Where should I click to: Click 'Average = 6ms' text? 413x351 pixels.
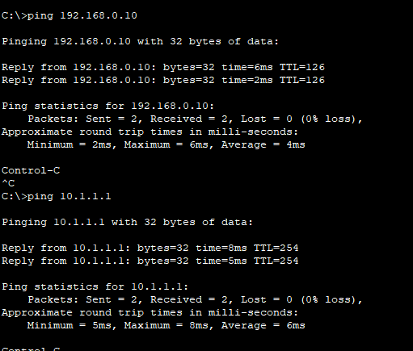coord(263,326)
